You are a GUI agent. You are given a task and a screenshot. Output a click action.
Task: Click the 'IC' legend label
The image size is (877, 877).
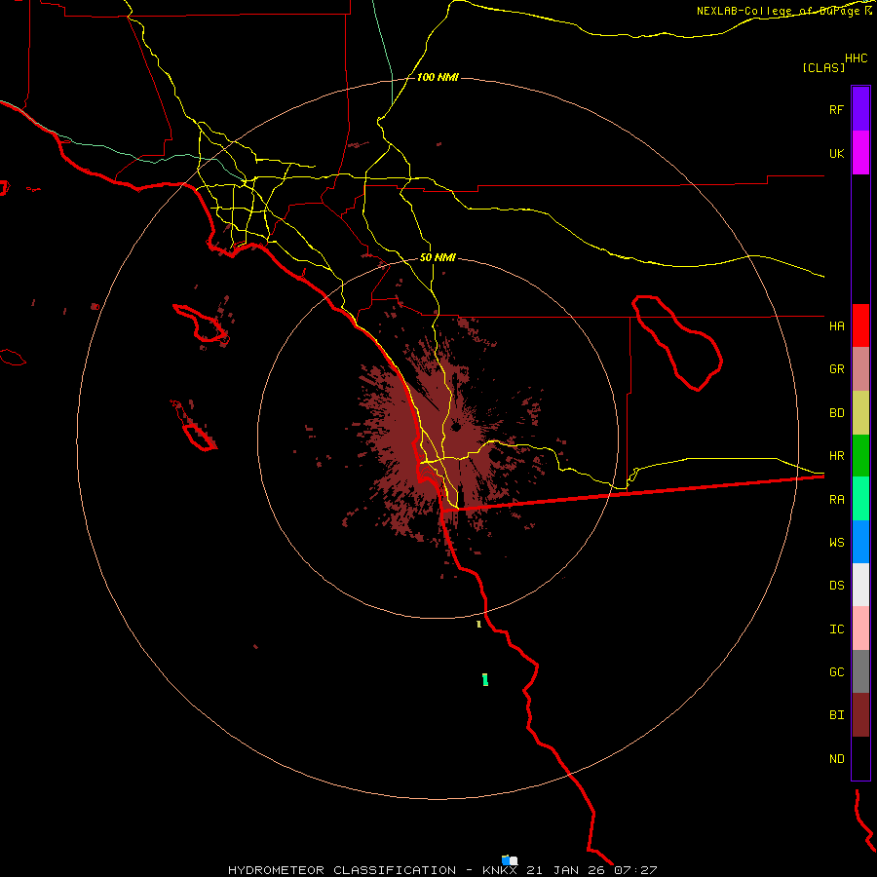[x=836, y=629]
